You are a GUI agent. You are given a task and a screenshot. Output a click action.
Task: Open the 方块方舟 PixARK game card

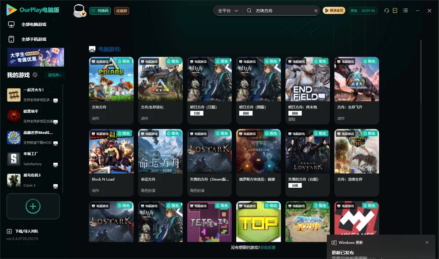click(111, 91)
